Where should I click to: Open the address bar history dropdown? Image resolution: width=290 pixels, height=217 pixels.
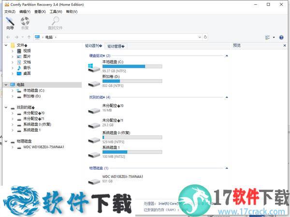[200, 37]
